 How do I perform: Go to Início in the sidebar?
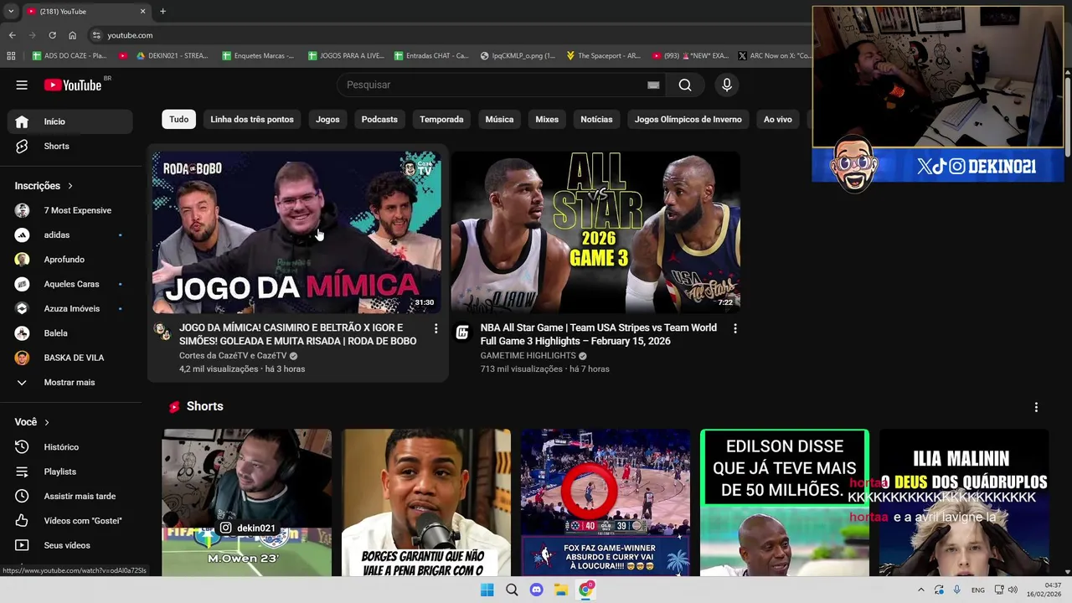(x=70, y=121)
